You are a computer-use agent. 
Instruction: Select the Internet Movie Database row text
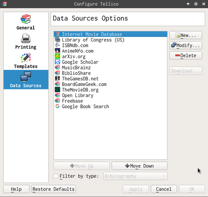[x=92, y=34]
